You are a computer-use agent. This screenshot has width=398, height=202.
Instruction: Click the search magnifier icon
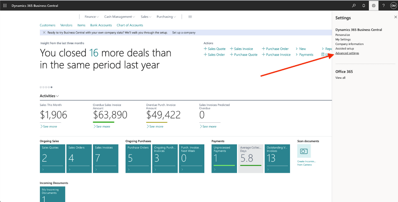(x=354, y=6)
